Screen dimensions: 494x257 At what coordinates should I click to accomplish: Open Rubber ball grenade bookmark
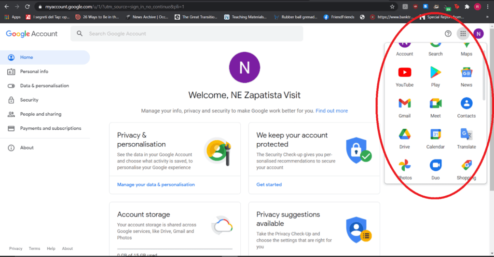pyautogui.click(x=296, y=17)
